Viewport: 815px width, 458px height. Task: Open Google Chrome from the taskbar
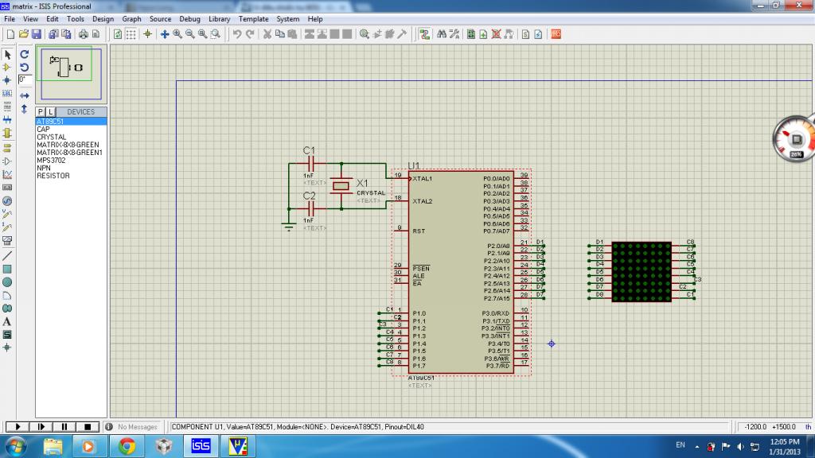(126, 446)
